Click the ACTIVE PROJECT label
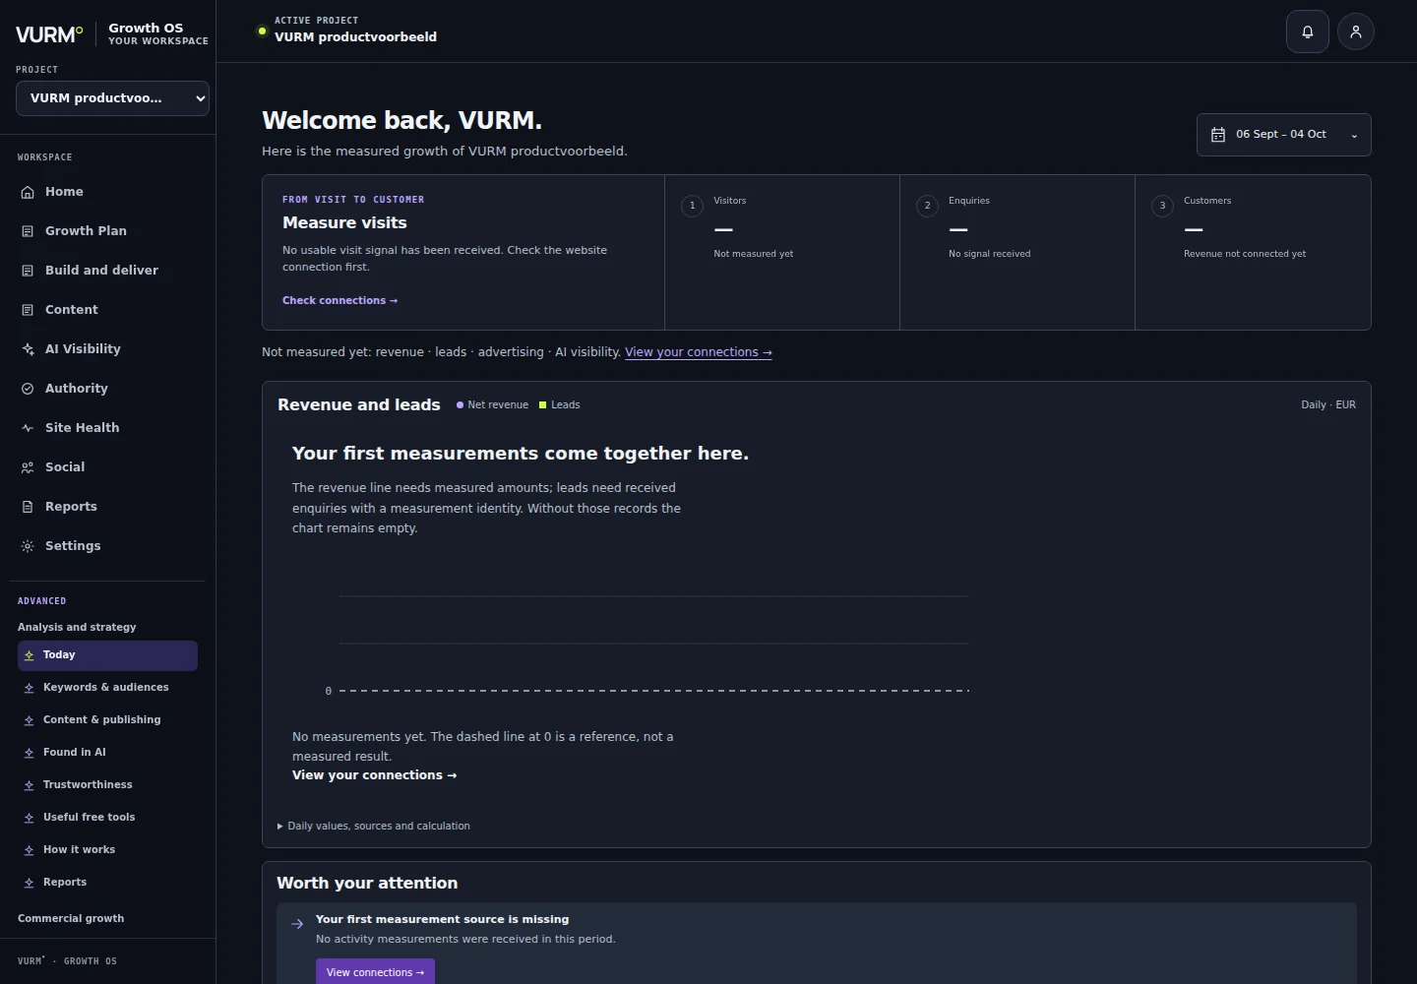This screenshot has height=984, width=1417. coord(316,21)
